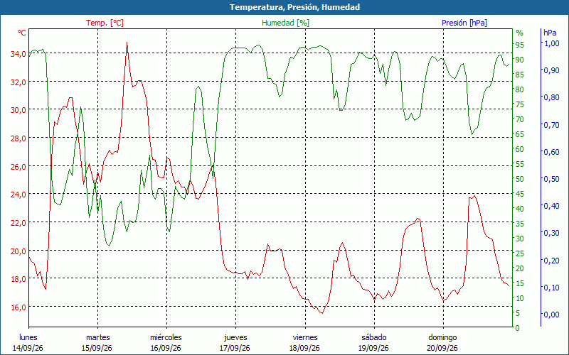Image resolution: width=569 pixels, height=355 pixels.
Task: Click the 70 tick on the humidity axis
Action: click(520, 119)
